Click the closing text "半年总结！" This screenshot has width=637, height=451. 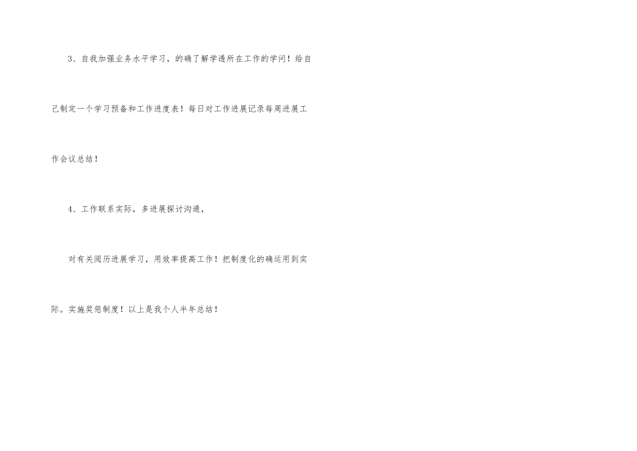[199, 309]
